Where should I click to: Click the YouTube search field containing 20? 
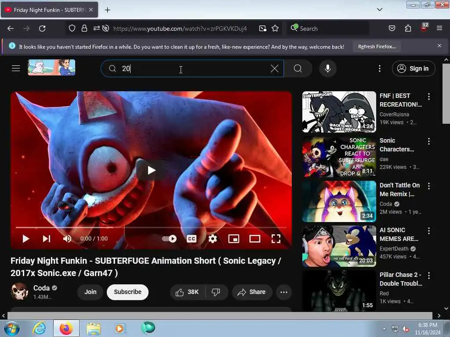[x=192, y=68]
